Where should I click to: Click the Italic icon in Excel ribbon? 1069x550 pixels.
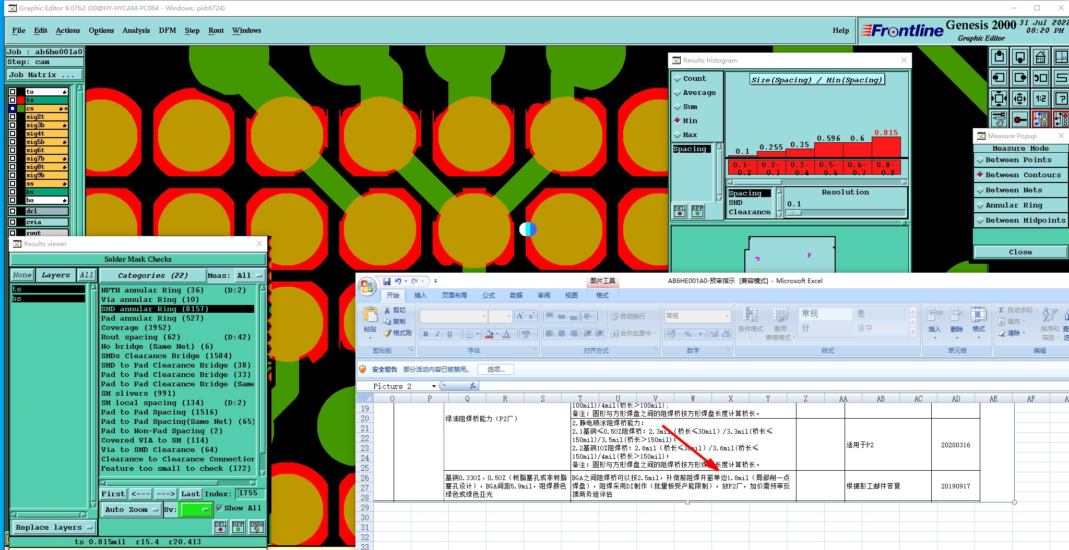tap(437, 334)
